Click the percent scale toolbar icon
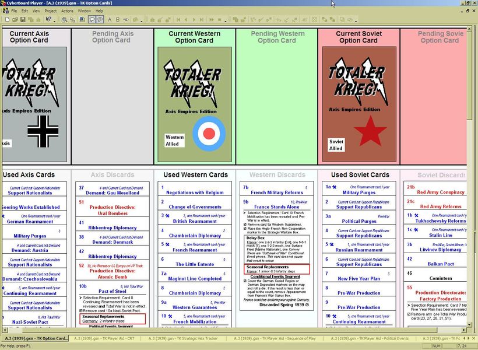The image size is (478, 350). (x=72, y=19)
